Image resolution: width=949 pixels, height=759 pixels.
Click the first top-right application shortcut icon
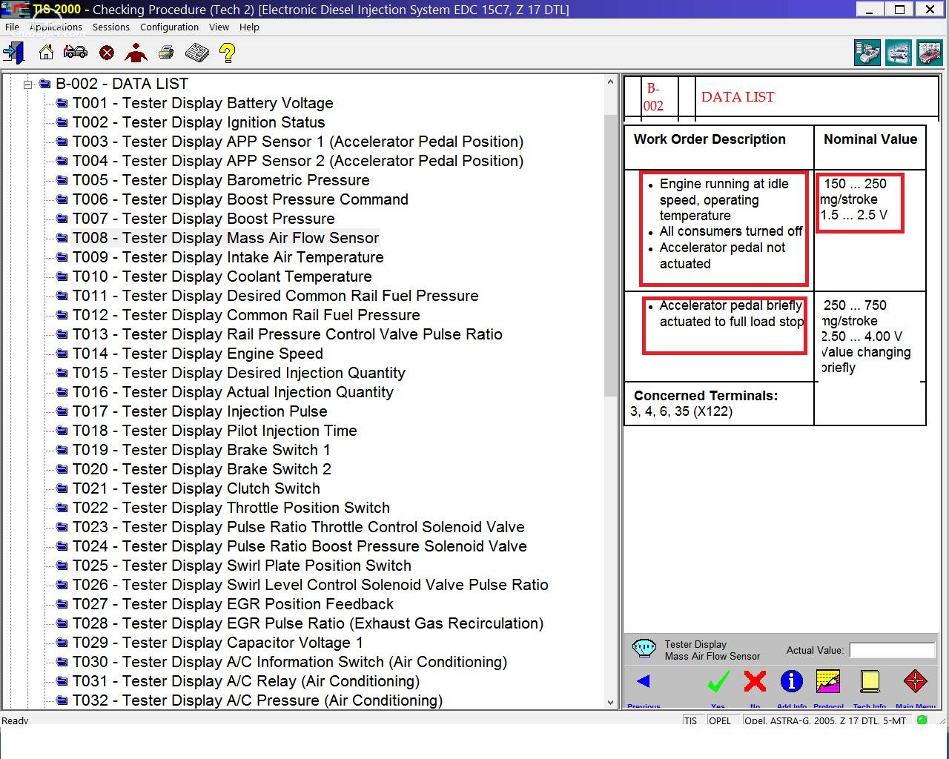[x=867, y=53]
